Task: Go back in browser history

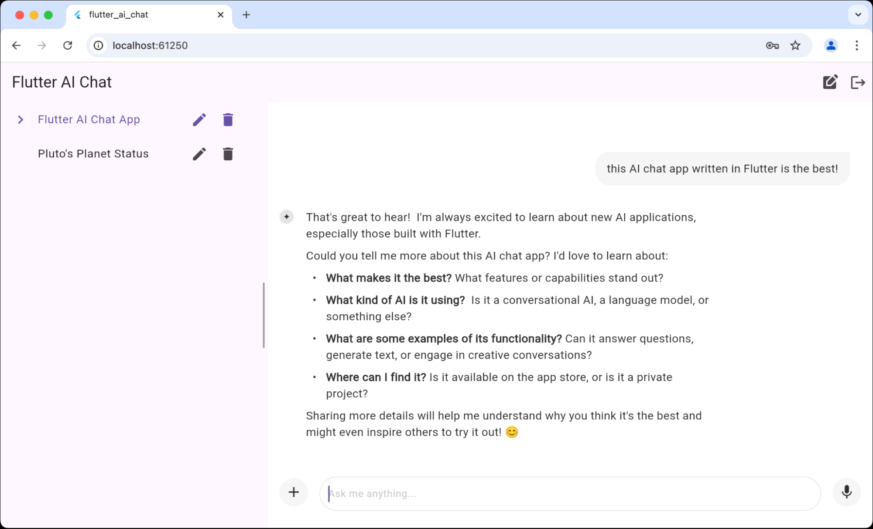Action: pyautogui.click(x=17, y=45)
